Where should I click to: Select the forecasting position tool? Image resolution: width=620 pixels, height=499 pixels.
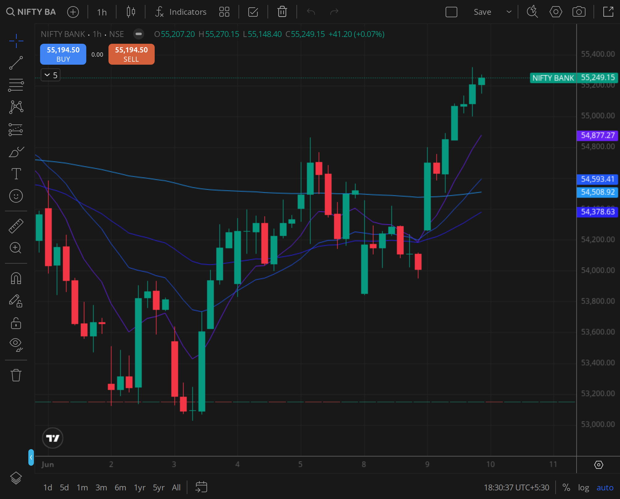[x=16, y=129]
